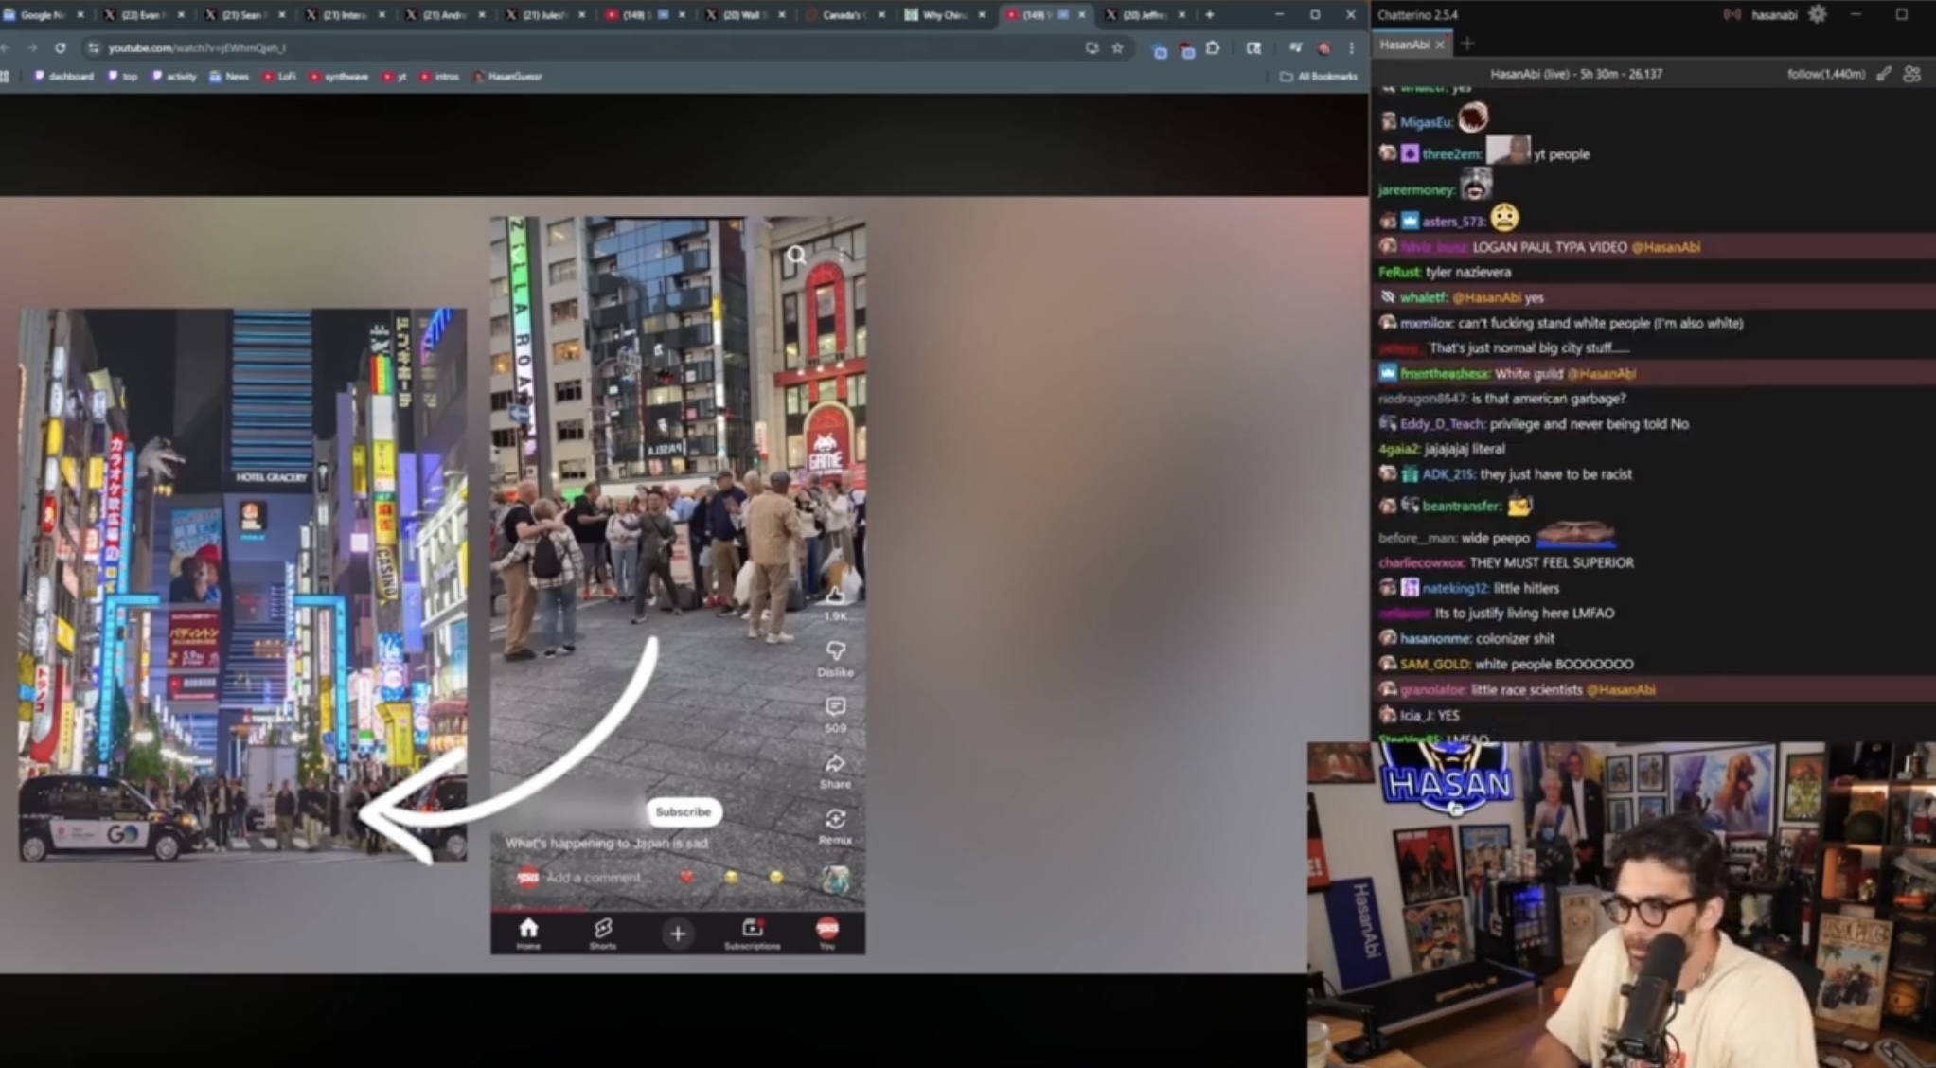Click follow(1,440m) chat mode label
Viewport: 1936px width, 1068px height.
tap(1825, 74)
